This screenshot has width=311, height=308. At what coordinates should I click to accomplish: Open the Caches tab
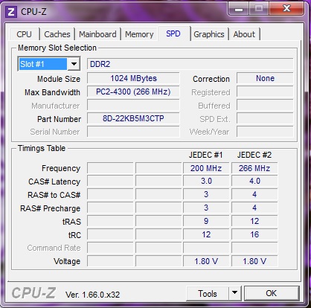pyautogui.click(x=57, y=34)
